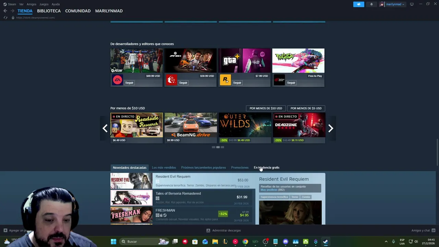The height and width of the screenshot is (247, 439).
Task: Click the Windows taskbar Buscar search box
Action: [x=143, y=242]
